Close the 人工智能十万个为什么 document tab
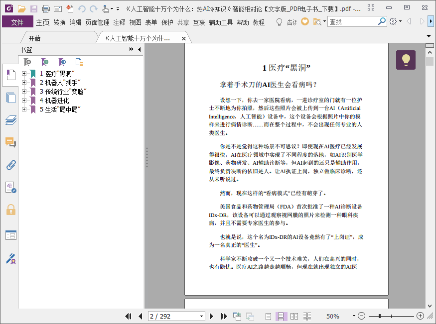Screen dimensions: 436x324 click(x=184, y=39)
